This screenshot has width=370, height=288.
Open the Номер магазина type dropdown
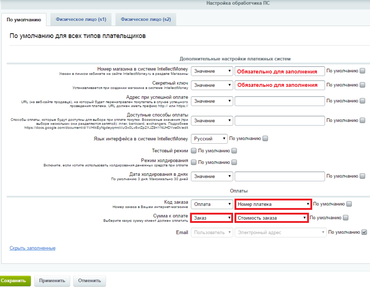[x=212, y=71]
